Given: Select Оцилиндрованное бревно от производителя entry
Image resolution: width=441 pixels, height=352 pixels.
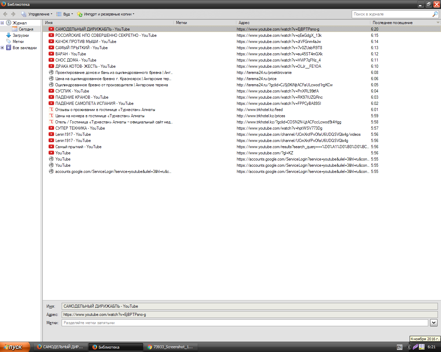Looking at the screenshot, I should (242, 85).
